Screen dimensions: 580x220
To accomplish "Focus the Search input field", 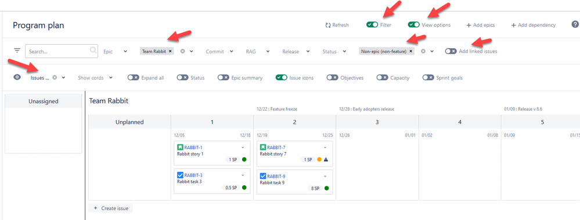I will point(62,52).
